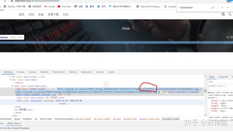Switch to the Performance tab
This screenshot has height=132, width=233.
(59, 72)
